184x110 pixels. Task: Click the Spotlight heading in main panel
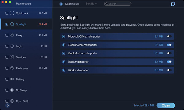coord(69,18)
